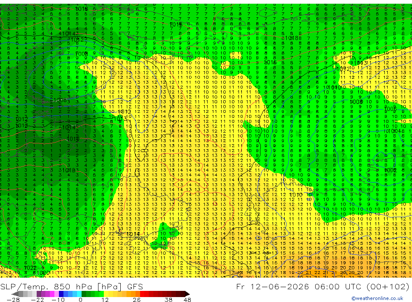This screenshot has height=302, width=412.
Task: Click the "38" legend scale value
Action: point(169,300)
